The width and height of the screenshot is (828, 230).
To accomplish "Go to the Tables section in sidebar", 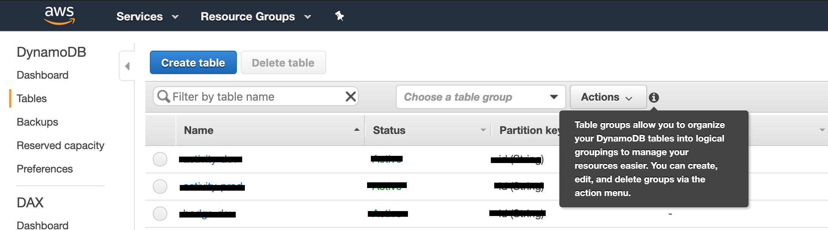I will point(32,98).
